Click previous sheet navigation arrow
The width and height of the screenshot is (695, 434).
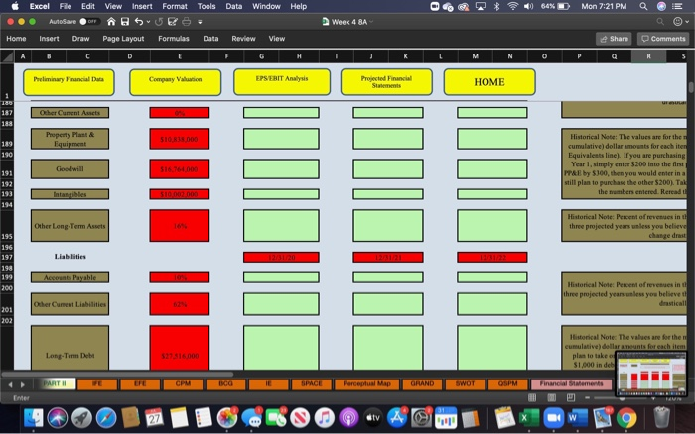(x=11, y=384)
